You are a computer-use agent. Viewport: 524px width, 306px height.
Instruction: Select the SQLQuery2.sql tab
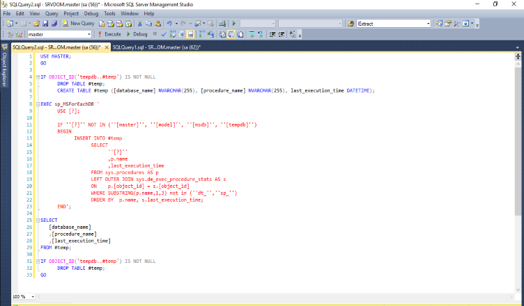(56, 47)
